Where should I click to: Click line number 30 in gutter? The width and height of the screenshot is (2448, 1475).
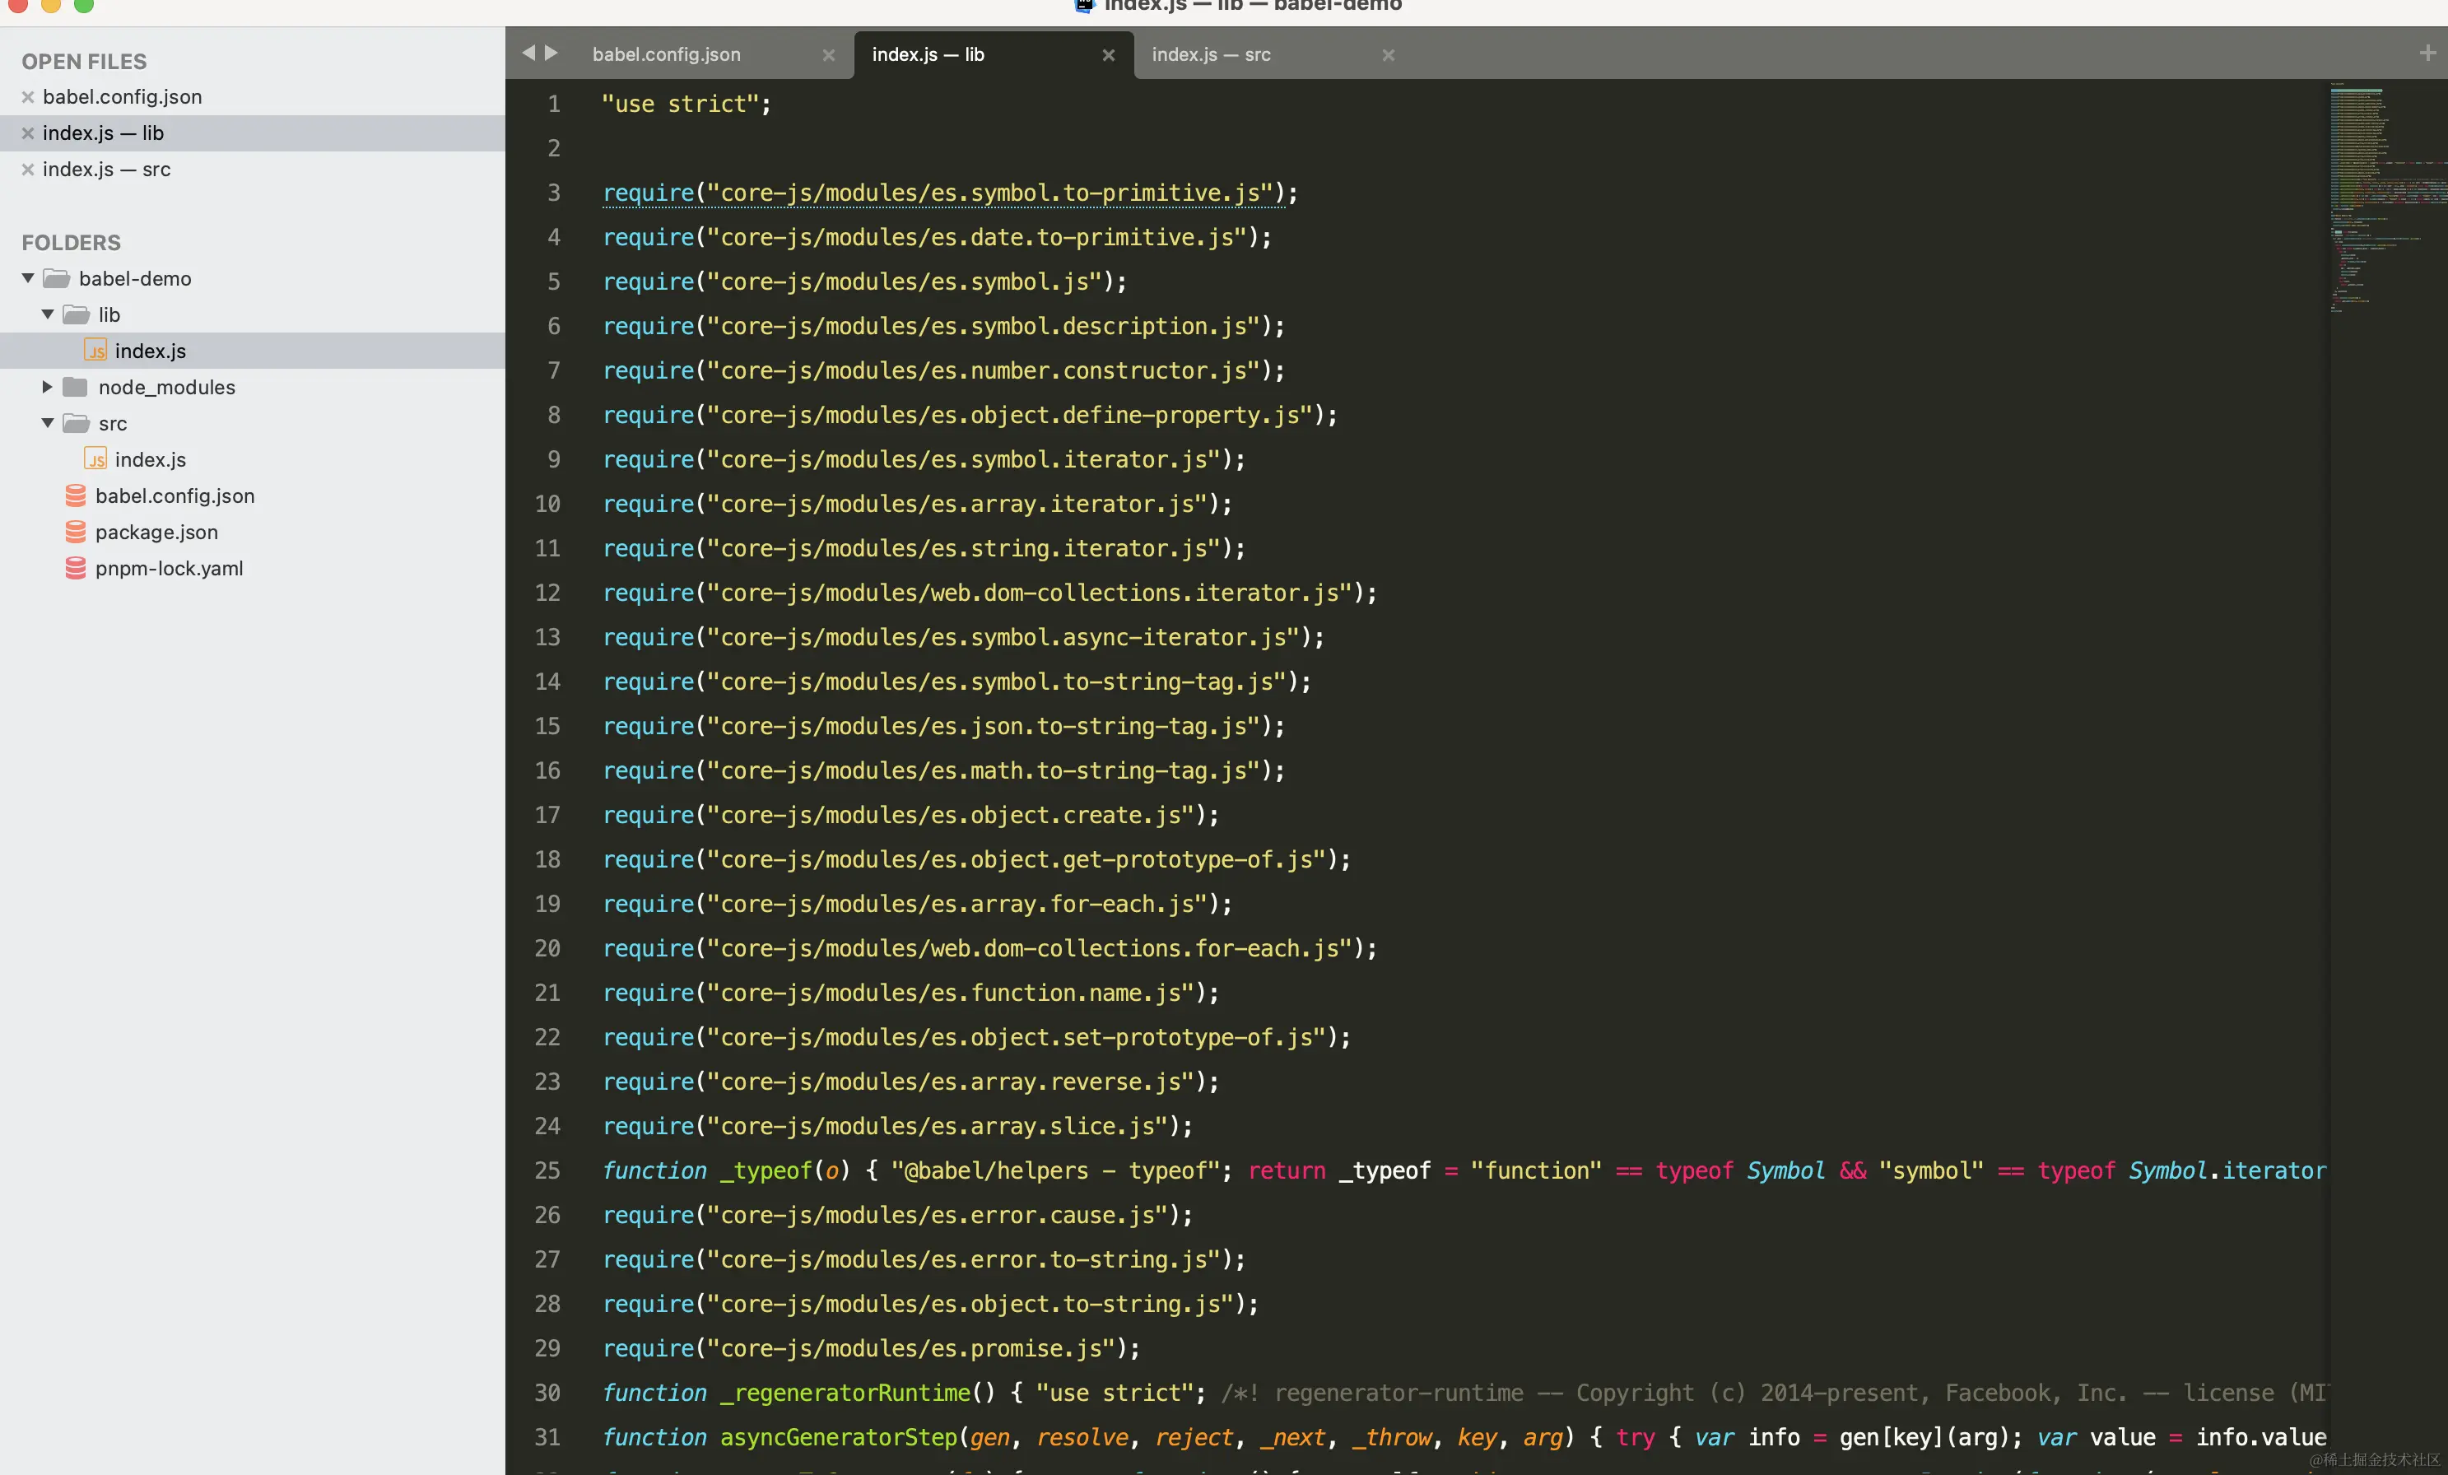(x=547, y=1393)
